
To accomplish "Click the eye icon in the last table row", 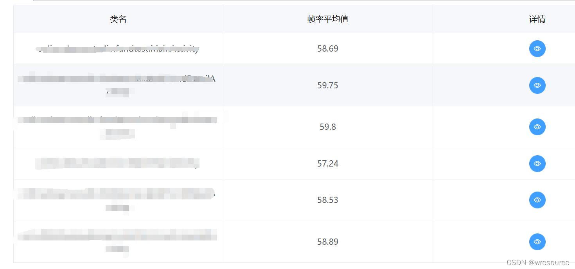I will tap(537, 242).
